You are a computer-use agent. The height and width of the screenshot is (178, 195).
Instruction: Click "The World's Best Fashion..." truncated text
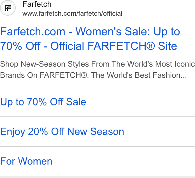pyautogui.click(x=139, y=75)
